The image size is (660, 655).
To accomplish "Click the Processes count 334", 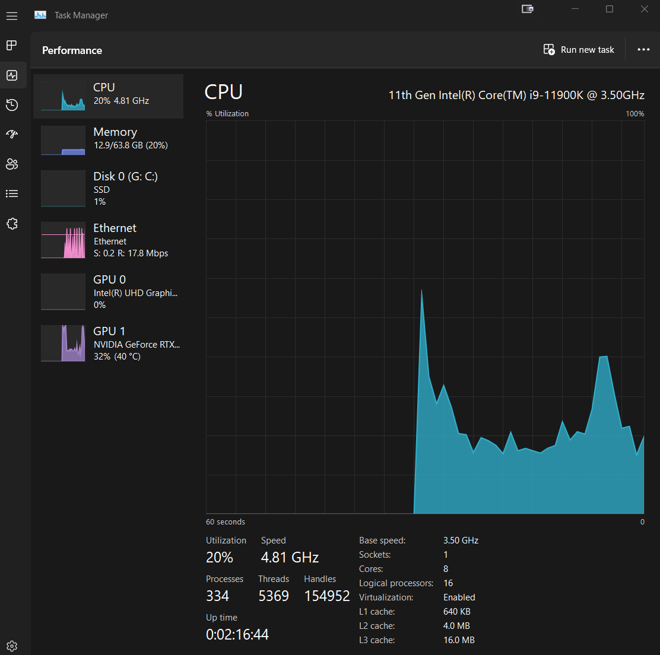I will [x=217, y=596].
